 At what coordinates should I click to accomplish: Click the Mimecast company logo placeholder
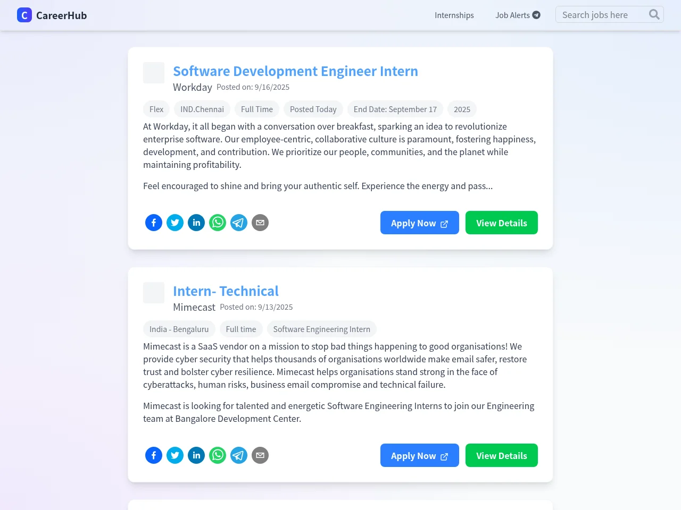(154, 293)
